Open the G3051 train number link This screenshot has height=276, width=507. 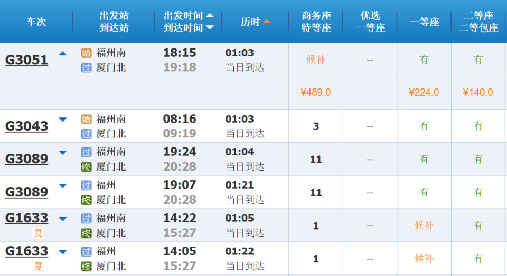(26, 60)
